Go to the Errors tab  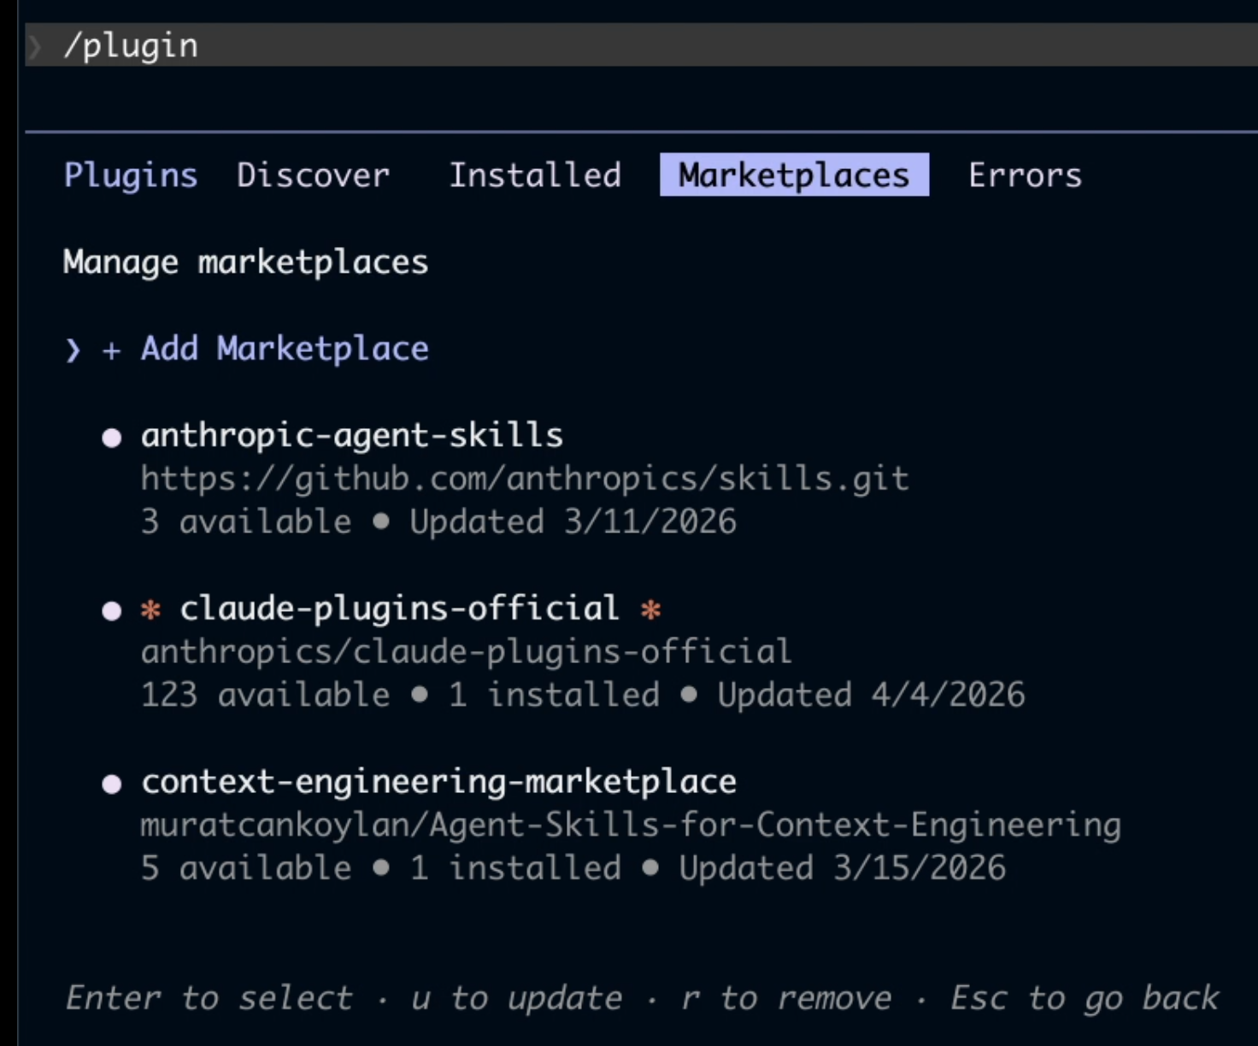click(x=1025, y=175)
